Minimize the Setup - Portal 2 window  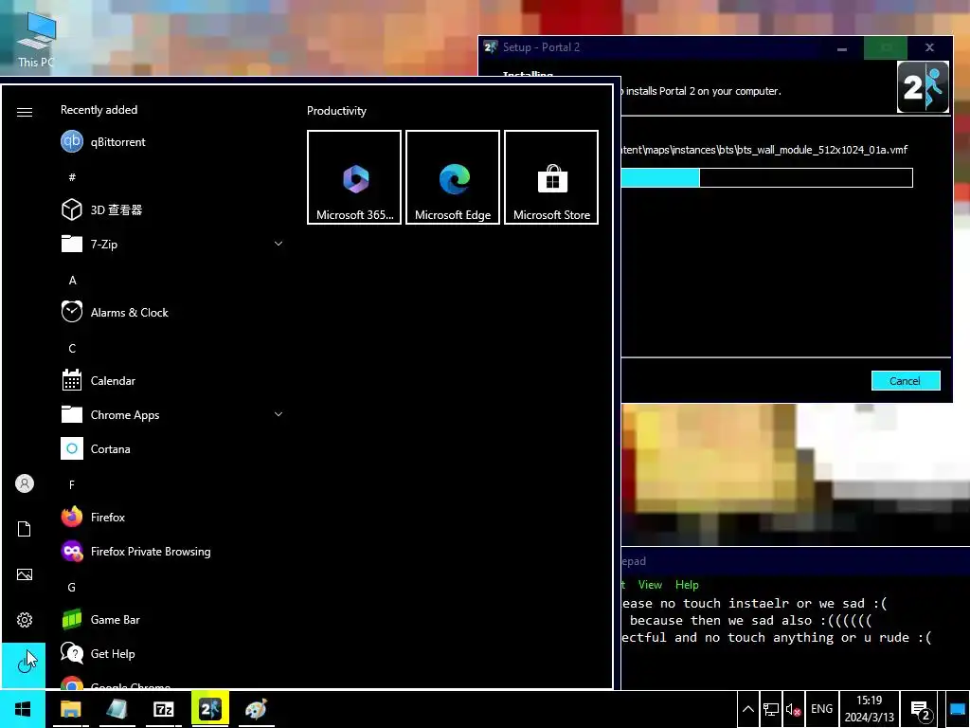click(x=842, y=47)
